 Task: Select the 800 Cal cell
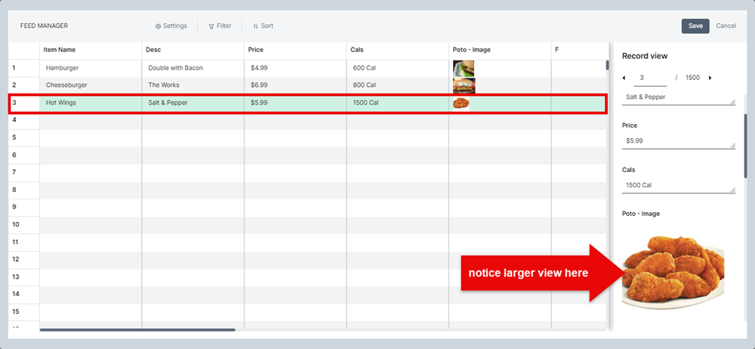[398, 85]
